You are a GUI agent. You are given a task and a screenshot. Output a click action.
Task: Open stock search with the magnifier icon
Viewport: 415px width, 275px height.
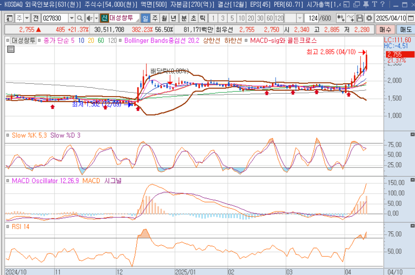click(x=79, y=18)
